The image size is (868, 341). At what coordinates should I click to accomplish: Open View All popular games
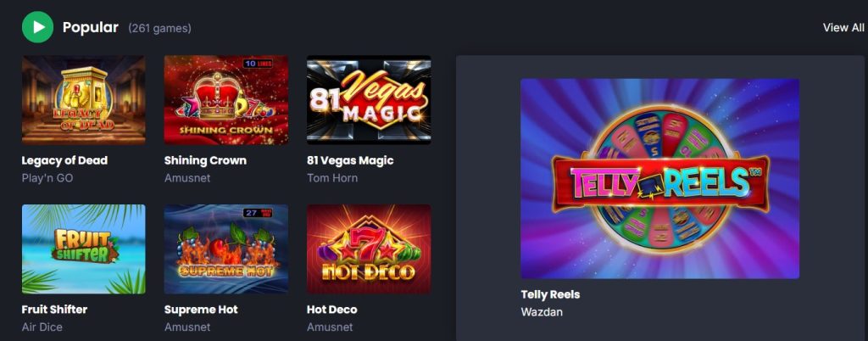click(843, 28)
